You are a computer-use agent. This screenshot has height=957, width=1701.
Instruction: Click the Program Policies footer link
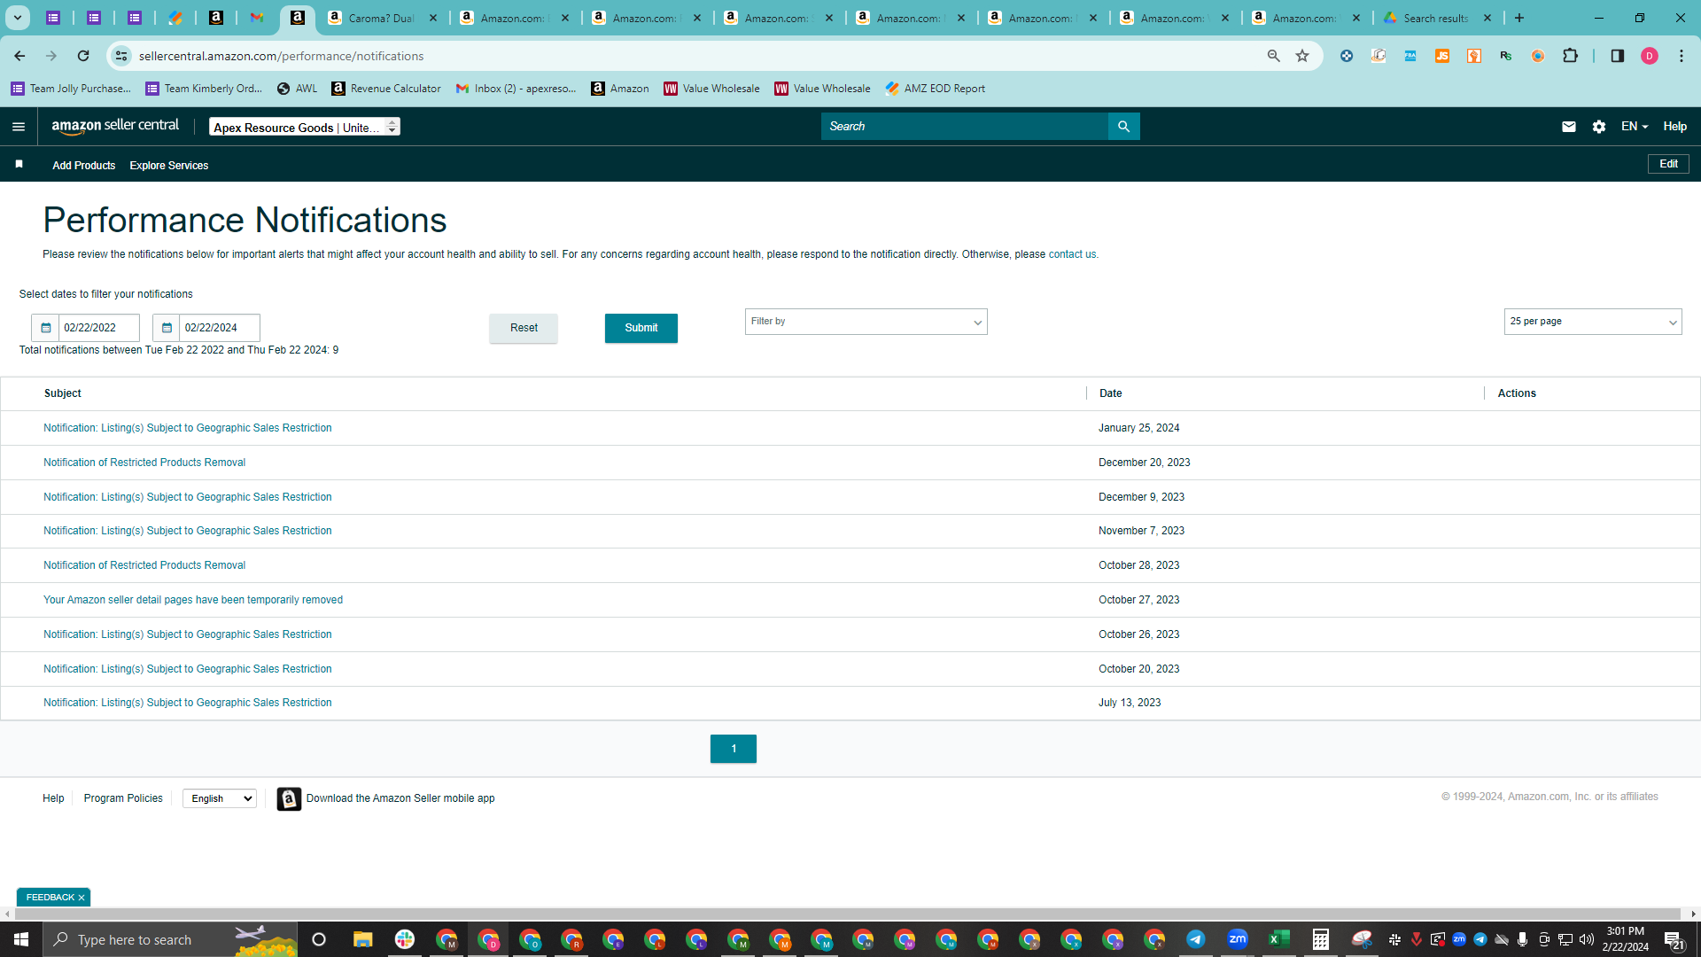click(x=123, y=798)
